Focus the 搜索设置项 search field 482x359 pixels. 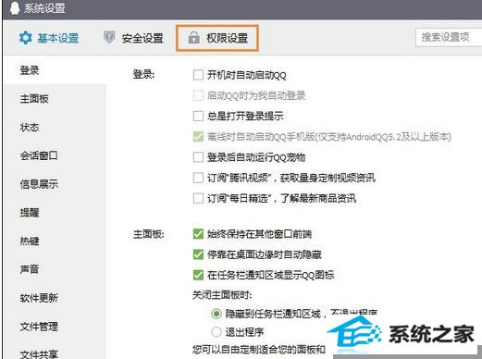(449, 38)
